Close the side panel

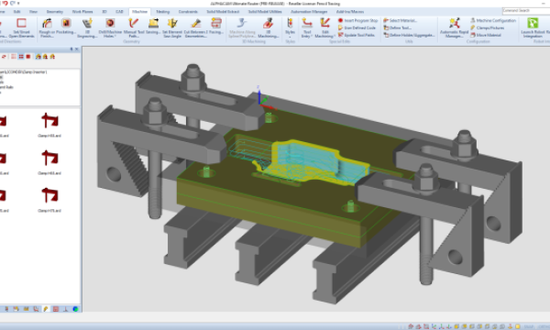point(77,49)
